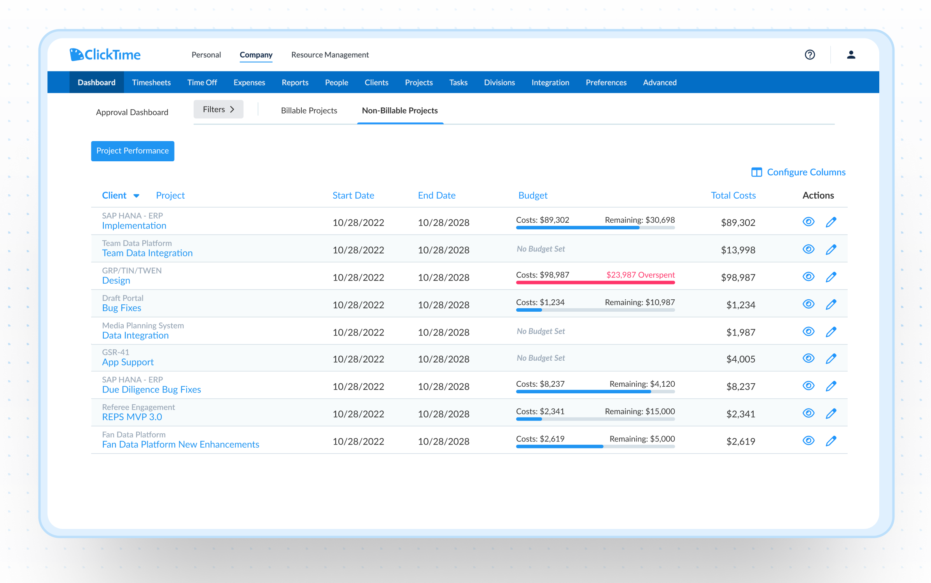Viewport: 931px width, 583px height.
Task: Switch to Billable Projects tab
Action: [309, 111]
